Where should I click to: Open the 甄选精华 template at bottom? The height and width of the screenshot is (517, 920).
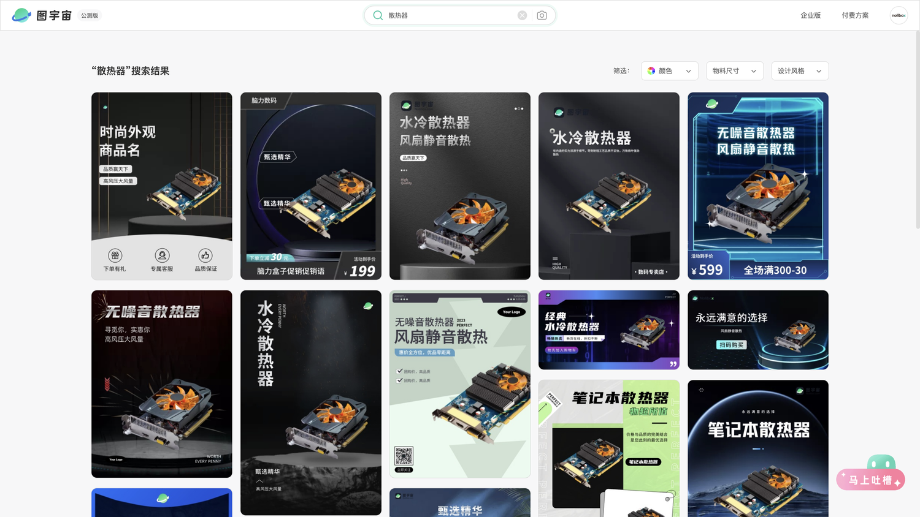pyautogui.click(x=460, y=503)
